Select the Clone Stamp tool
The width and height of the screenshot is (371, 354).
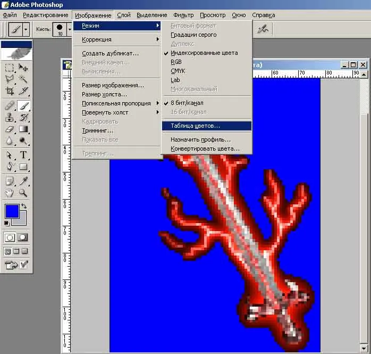pyautogui.click(x=10, y=117)
